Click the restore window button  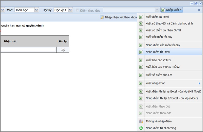pos(196,3)
